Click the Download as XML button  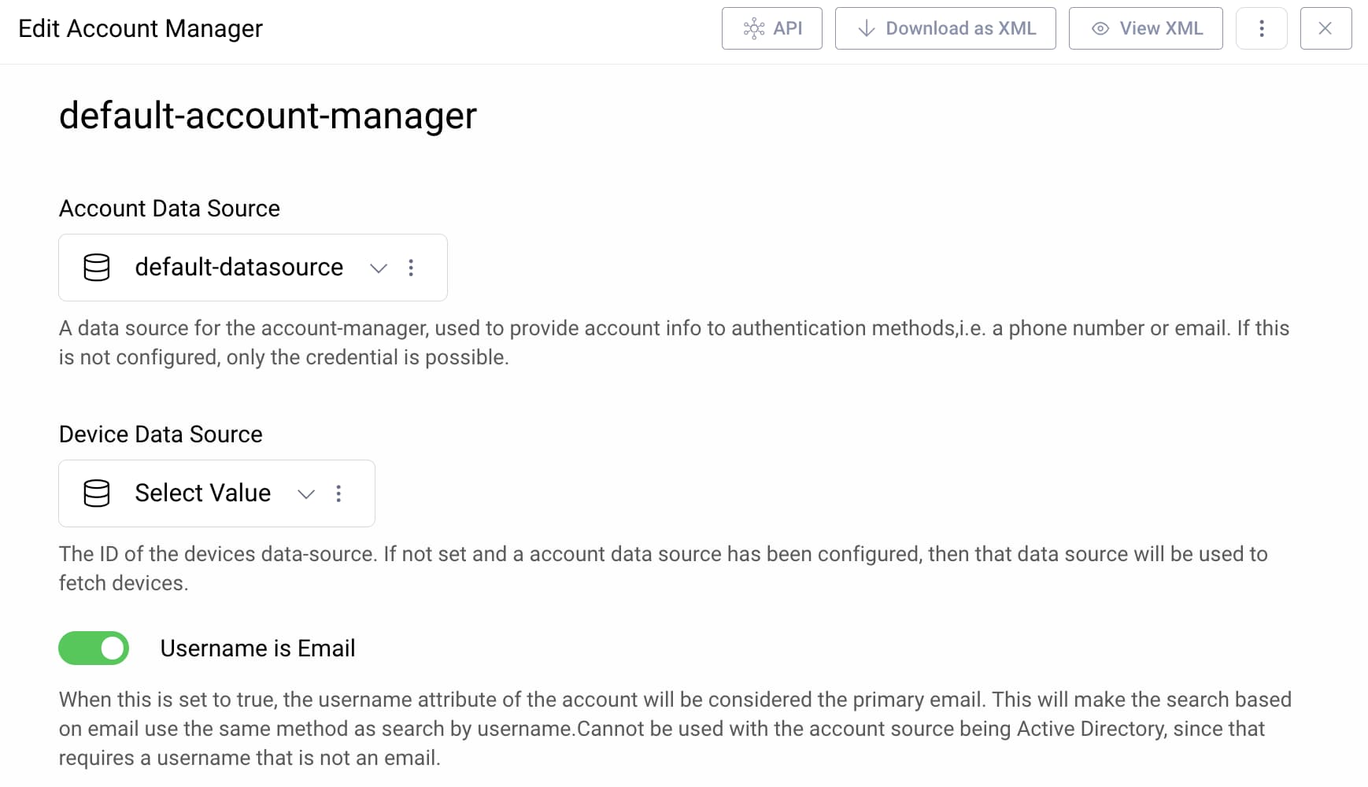pos(945,28)
